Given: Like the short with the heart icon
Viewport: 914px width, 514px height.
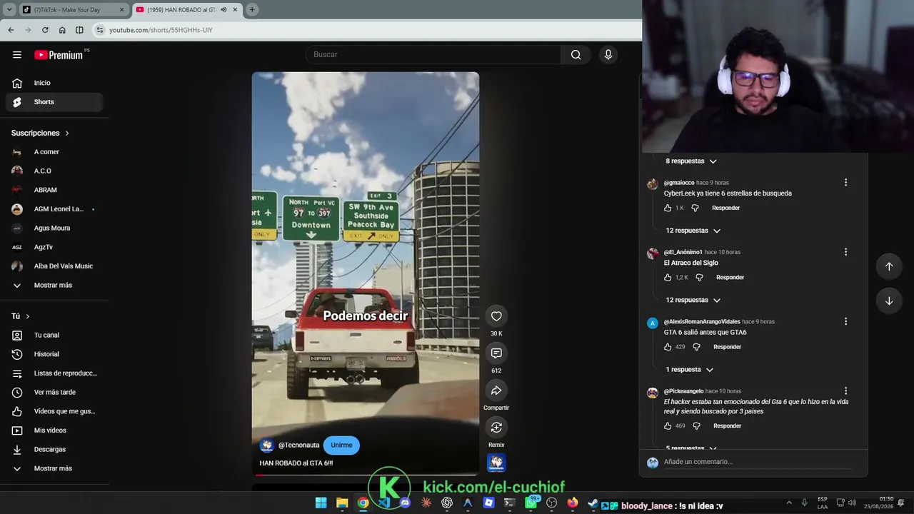Looking at the screenshot, I should click(496, 316).
